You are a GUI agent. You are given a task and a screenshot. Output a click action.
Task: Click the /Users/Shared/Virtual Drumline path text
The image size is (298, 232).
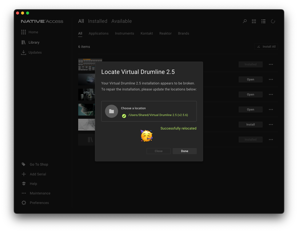pyautogui.click(x=158, y=115)
